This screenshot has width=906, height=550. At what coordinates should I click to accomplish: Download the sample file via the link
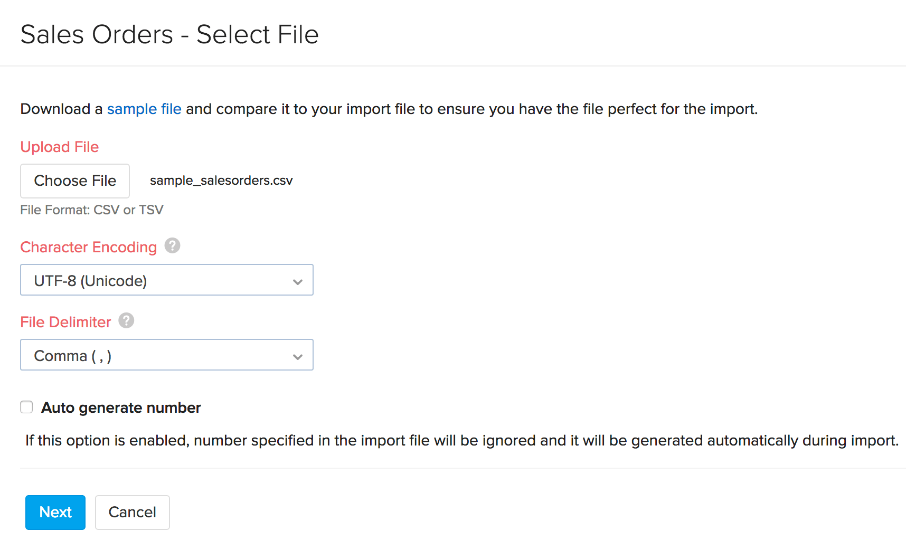[x=144, y=109]
